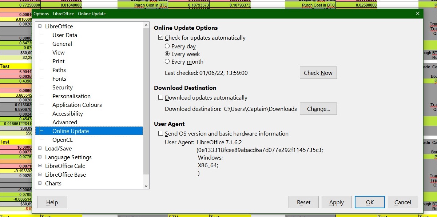
Task: Click the tree scrollbar down arrow
Action: coord(146,186)
